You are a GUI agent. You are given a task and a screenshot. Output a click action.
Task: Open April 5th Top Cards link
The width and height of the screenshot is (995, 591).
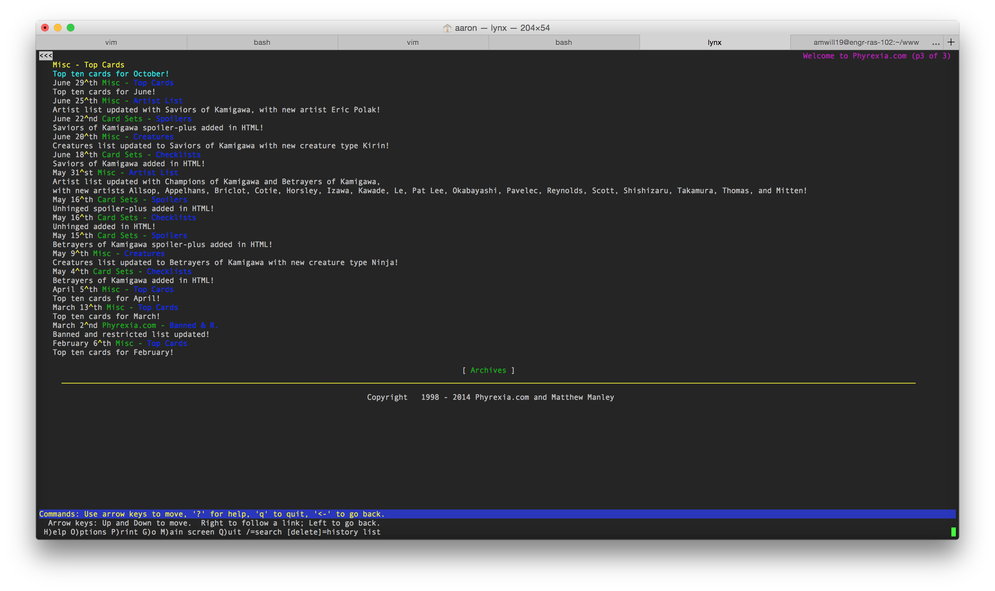[x=153, y=289]
